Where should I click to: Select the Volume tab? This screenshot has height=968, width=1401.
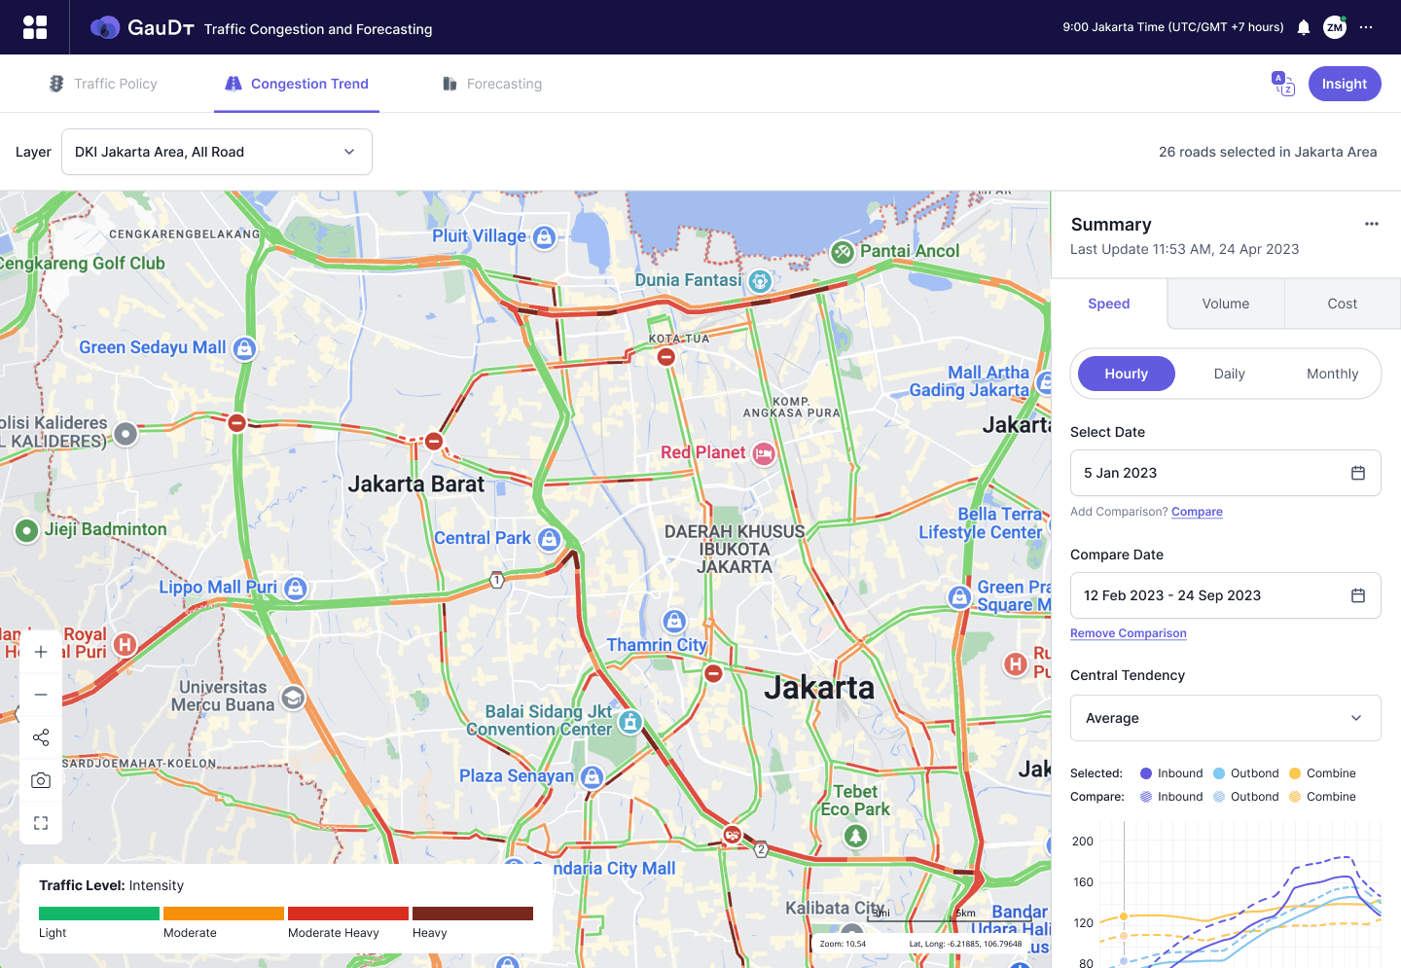(x=1226, y=304)
